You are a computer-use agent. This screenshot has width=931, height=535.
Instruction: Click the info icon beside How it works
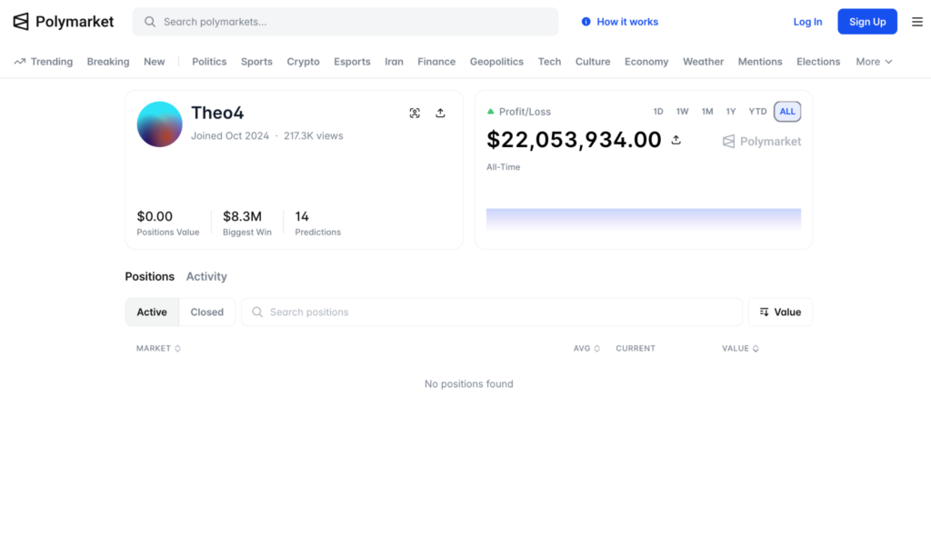pyautogui.click(x=586, y=22)
